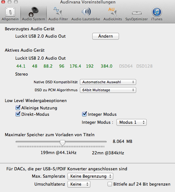Viewport: 175px width, 192px height.
Task: Open DSD zu PCM Algorithmus dropdown
Action: click(108, 90)
